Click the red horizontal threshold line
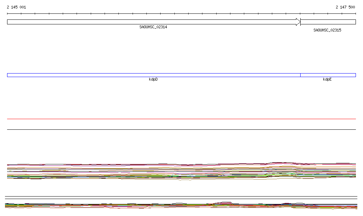 pyautogui.click(x=181, y=119)
